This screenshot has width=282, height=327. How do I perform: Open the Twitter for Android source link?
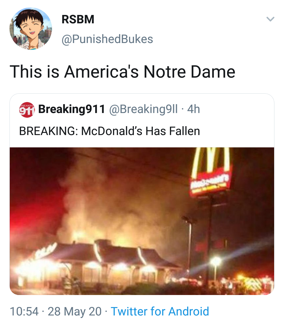[160, 312]
